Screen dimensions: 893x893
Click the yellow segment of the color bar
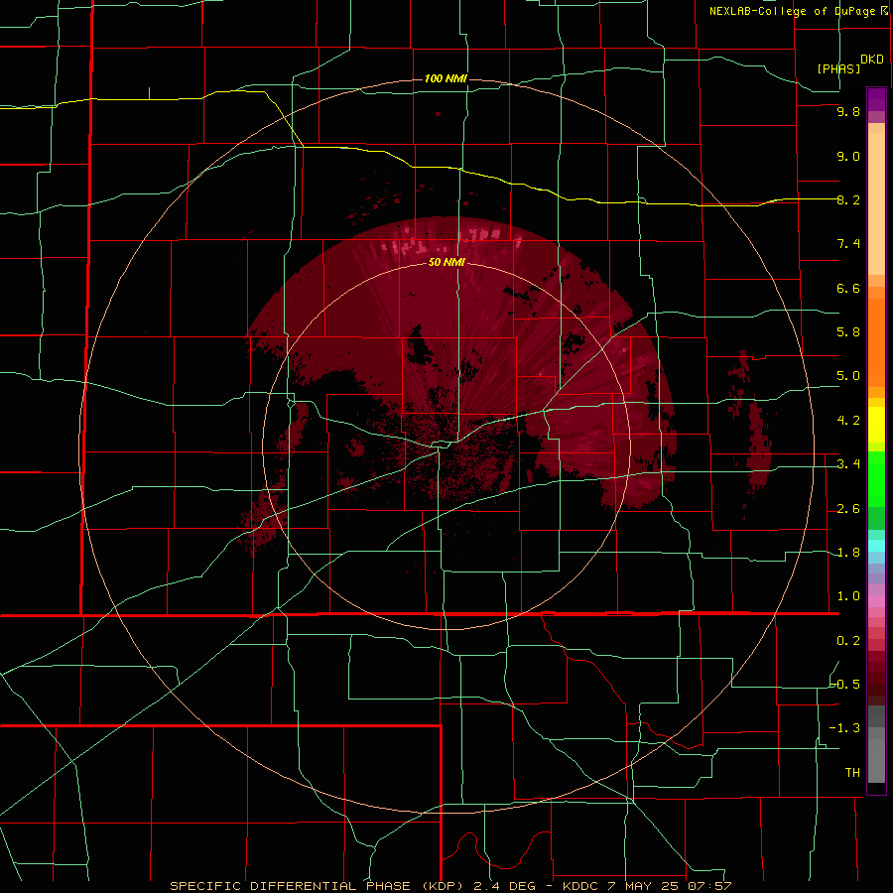tap(876, 425)
